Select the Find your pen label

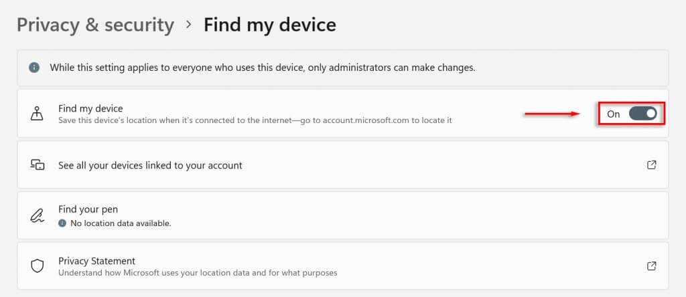pos(88,209)
